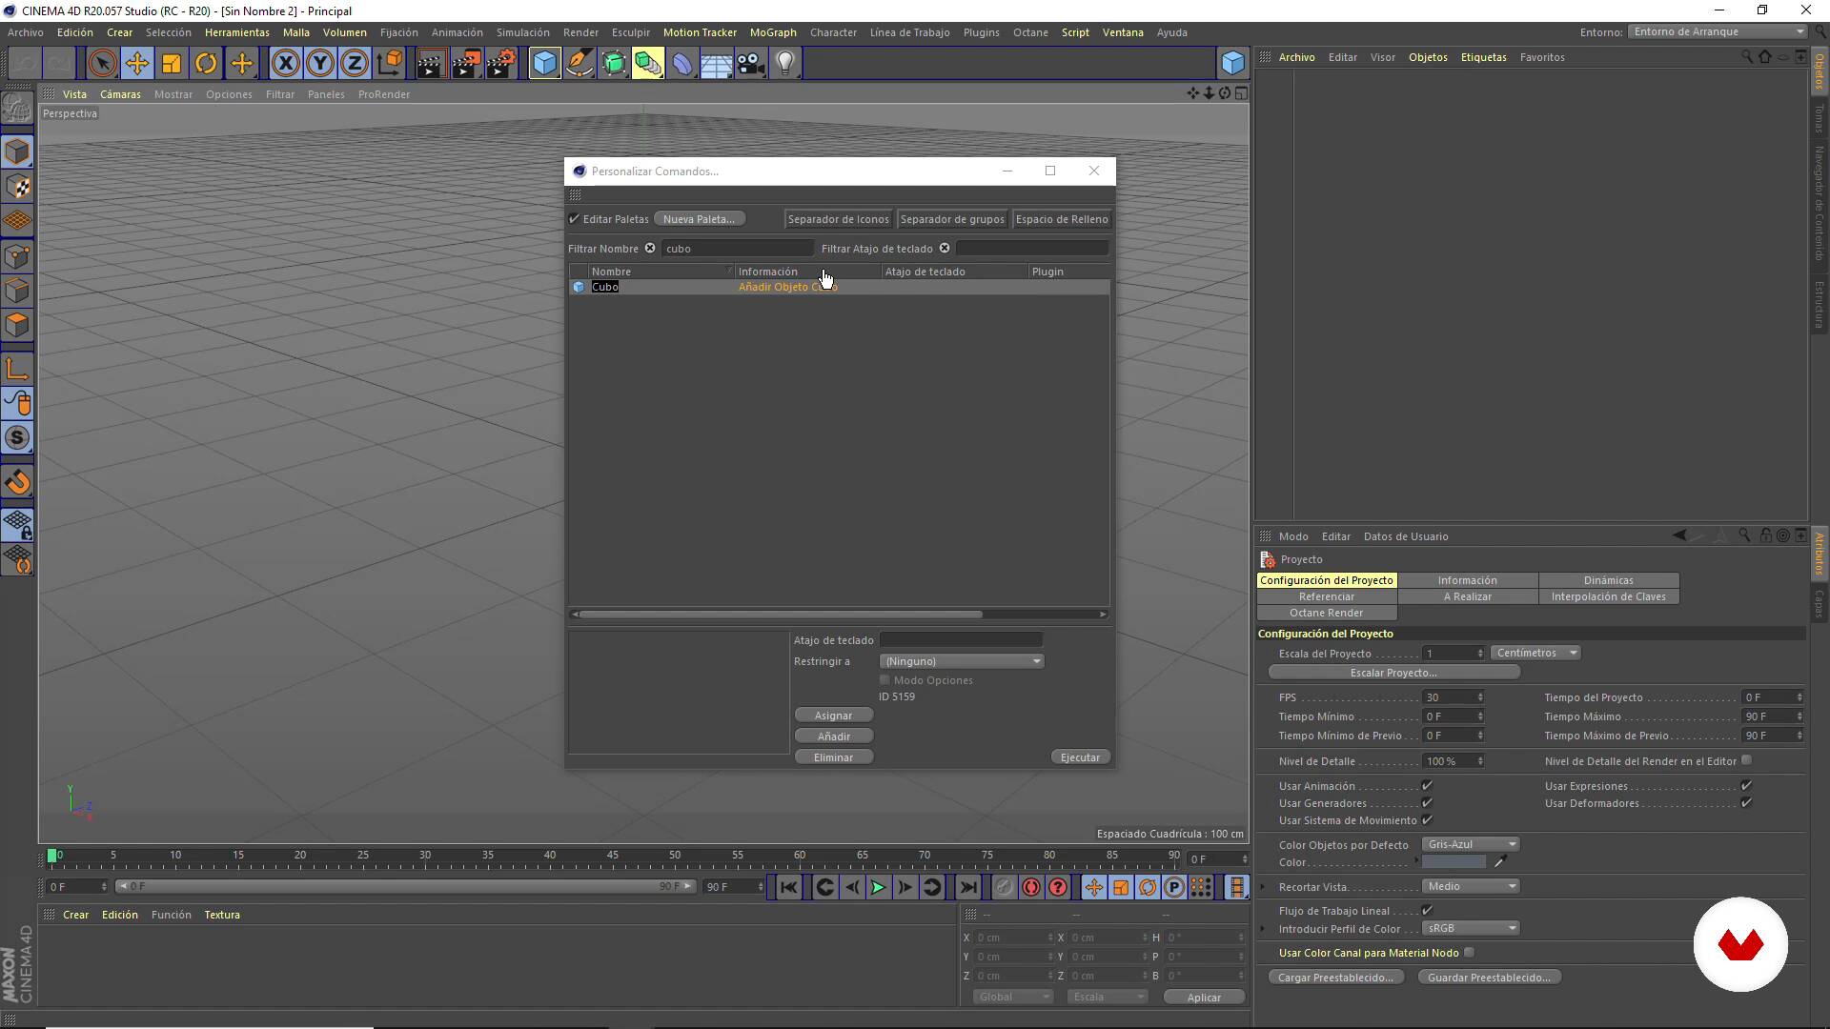Click the command list horizontal scrollbar
The width and height of the screenshot is (1830, 1029).
(x=781, y=615)
